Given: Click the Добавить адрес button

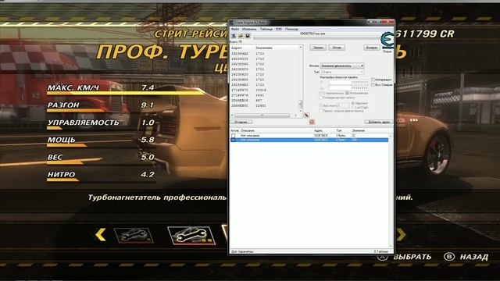Looking at the screenshot, I should (x=378, y=122).
